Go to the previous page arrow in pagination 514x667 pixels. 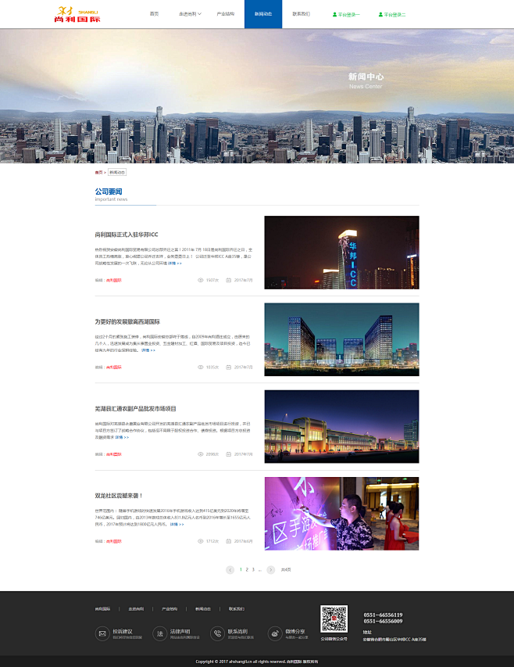pyautogui.click(x=230, y=570)
